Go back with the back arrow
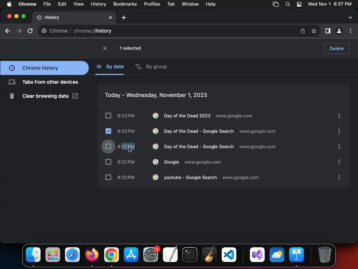358x269 pixels. click(8, 31)
